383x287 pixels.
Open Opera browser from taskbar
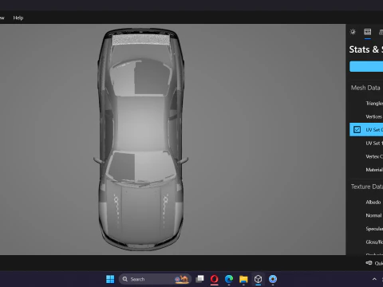[215, 279]
